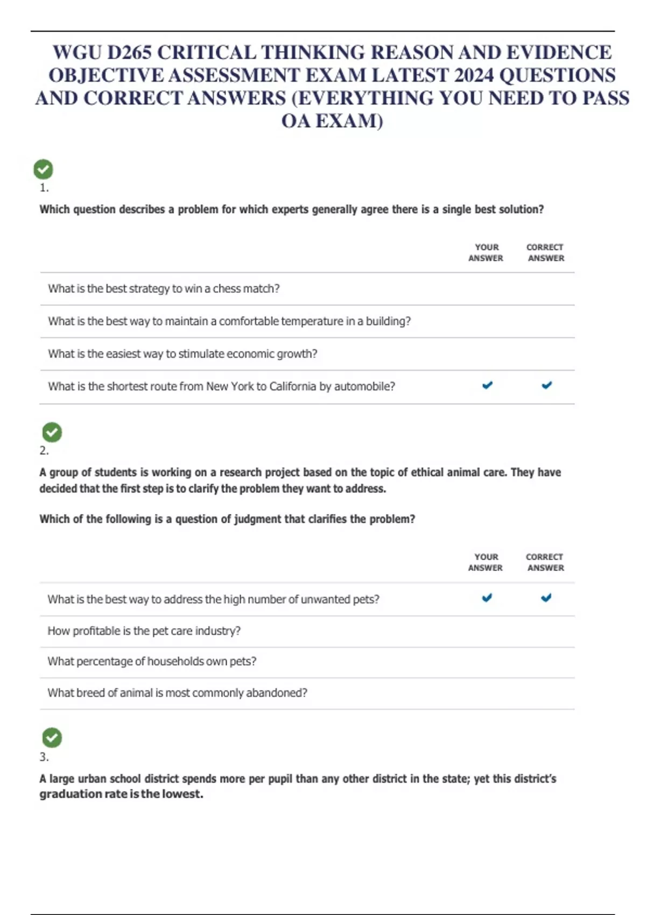Click the question 1 prompt about single best solution

point(291,209)
